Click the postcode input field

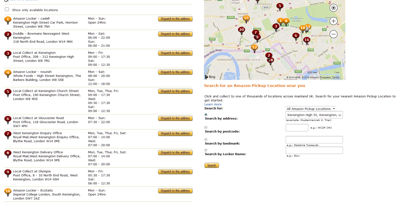(x=297, y=128)
